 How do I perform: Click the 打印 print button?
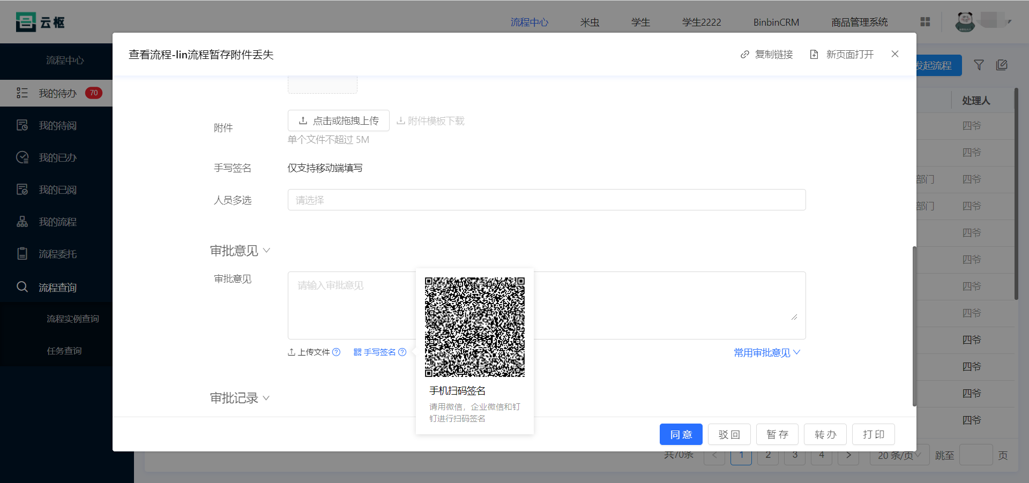click(x=874, y=434)
